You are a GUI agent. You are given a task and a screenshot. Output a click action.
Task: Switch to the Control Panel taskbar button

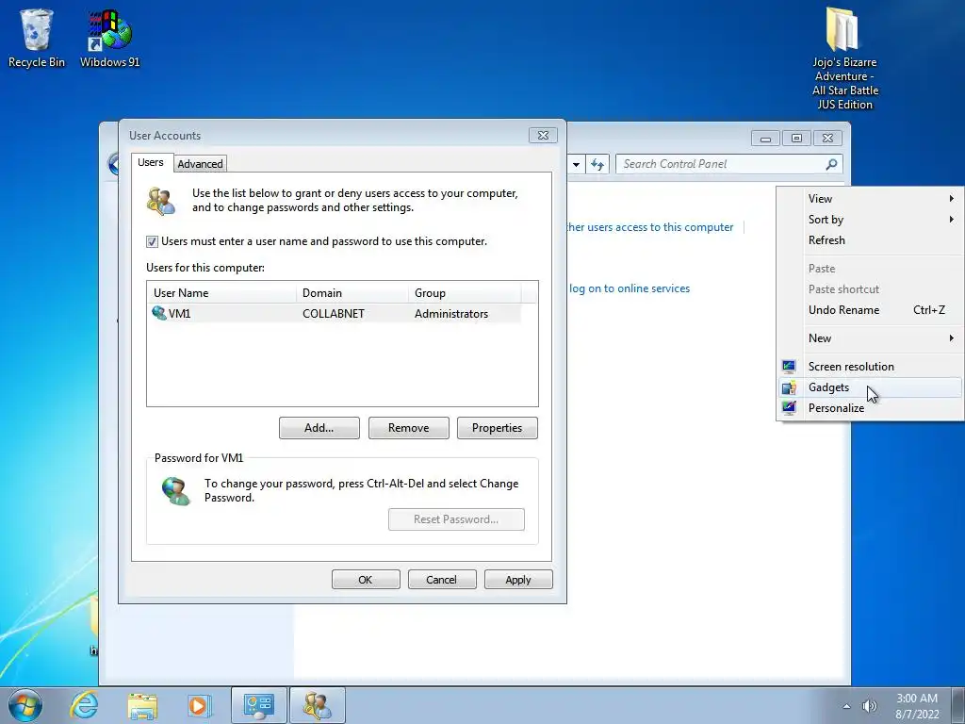(x=258, y=705)
